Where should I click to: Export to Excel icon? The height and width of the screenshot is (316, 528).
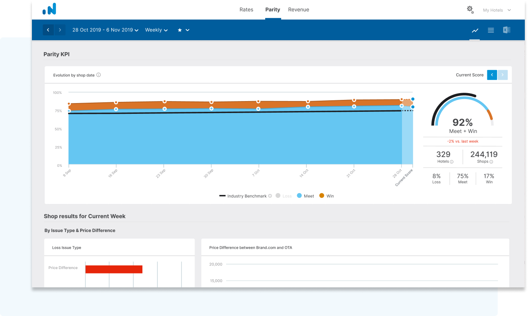(x=506, y=30)
